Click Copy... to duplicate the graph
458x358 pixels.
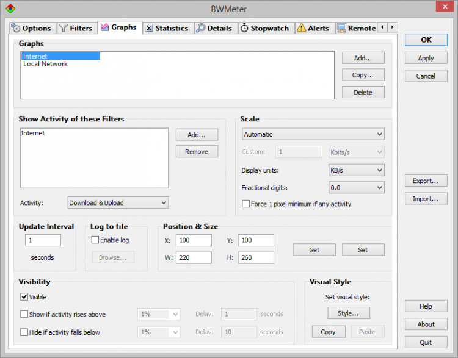[x=363, y=75]
